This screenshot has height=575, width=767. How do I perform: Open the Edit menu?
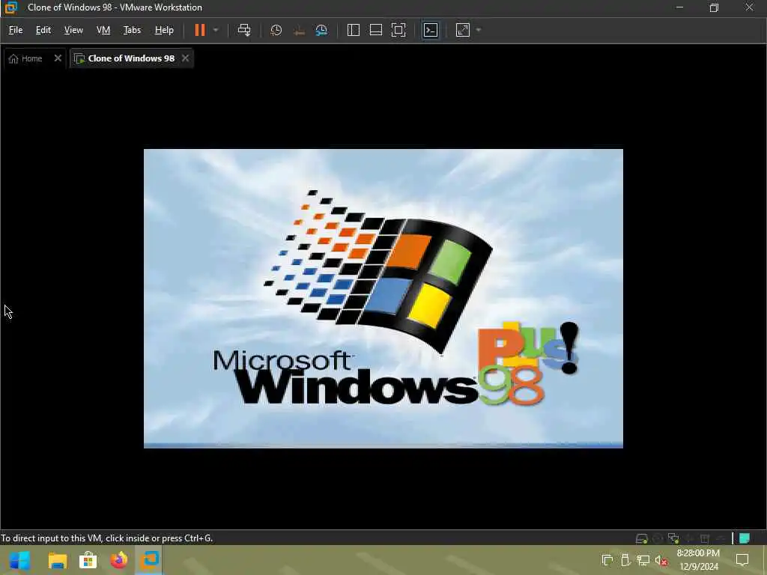click(x=43, y=30)
